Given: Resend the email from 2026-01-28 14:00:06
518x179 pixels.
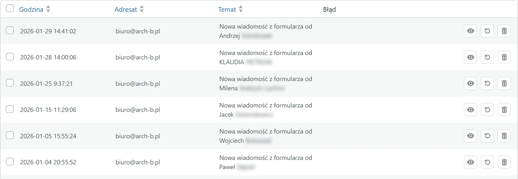Looking at the screenshot, I should click(x=487, y=57).
